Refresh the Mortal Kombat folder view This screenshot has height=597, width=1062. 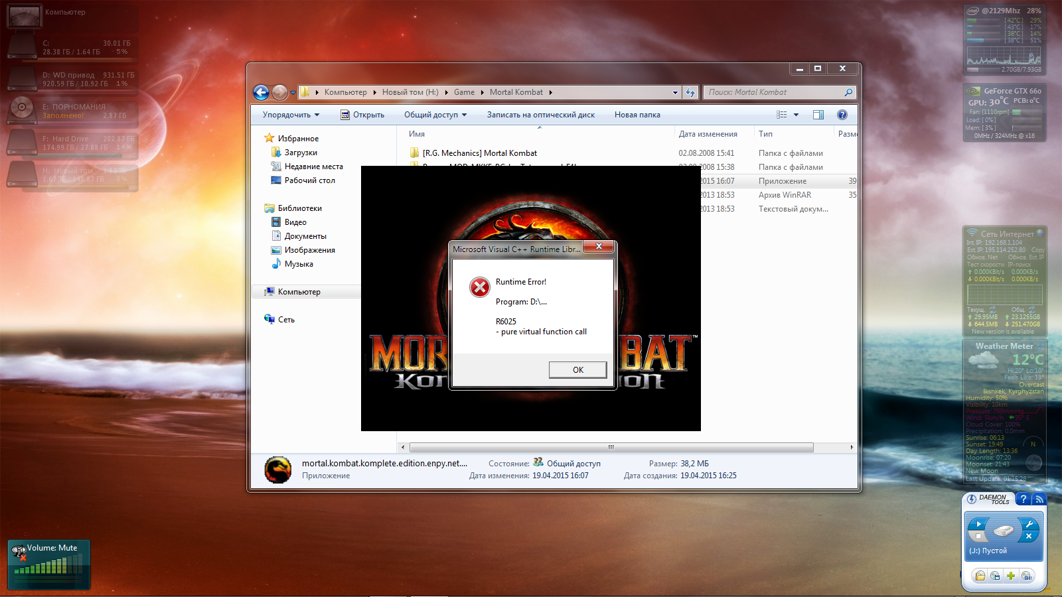coord(690,92)
